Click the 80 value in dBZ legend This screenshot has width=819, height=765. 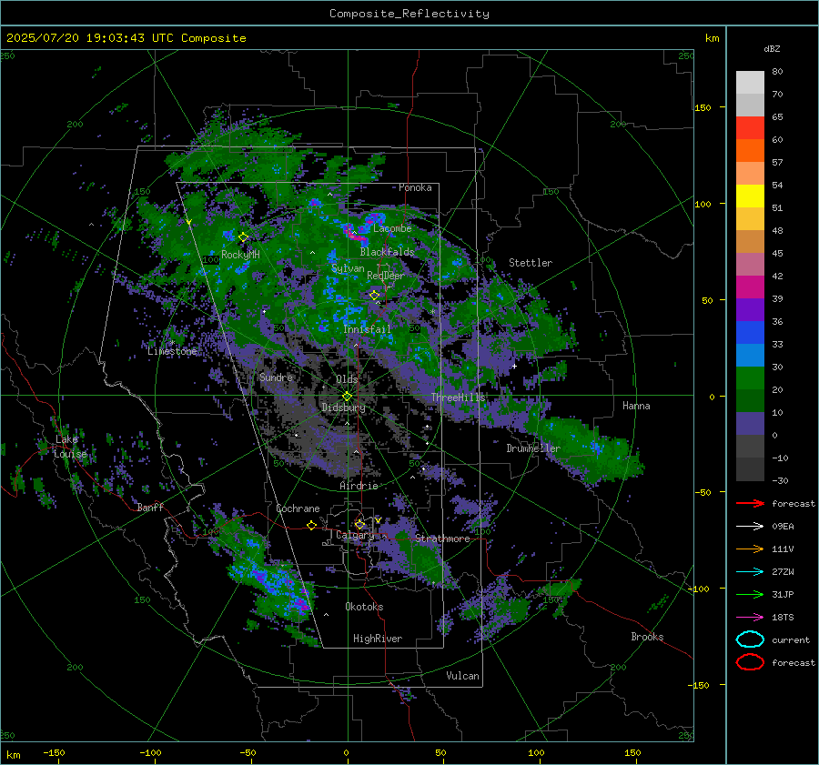coord(777,72)
